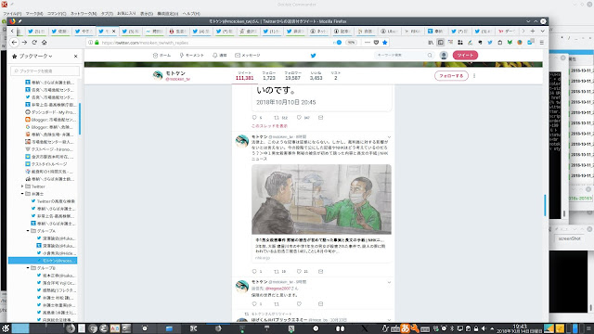Go back with Firefox's back arrow

click(x=15, y=43)
